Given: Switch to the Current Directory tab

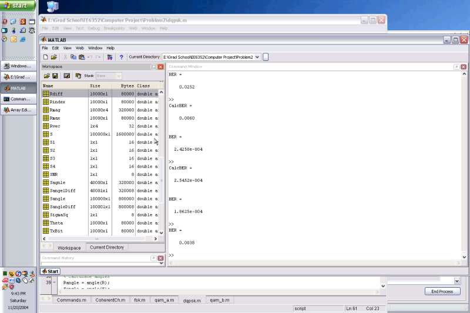Looking at the screenshot, I should coord(107,247).
